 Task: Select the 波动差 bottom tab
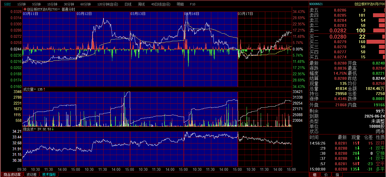(31, 174)
